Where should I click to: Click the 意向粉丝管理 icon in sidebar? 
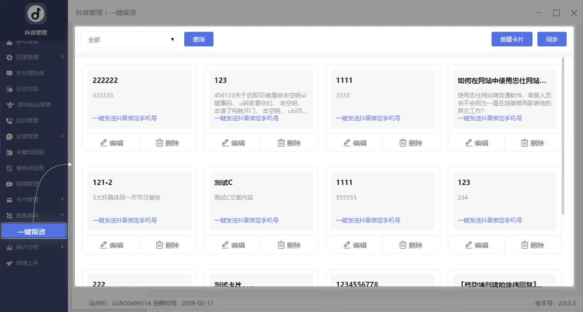[x=11, y=105]
